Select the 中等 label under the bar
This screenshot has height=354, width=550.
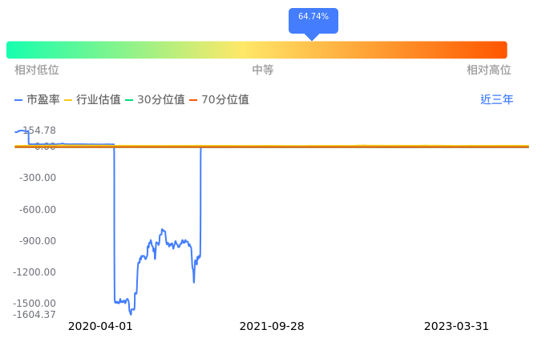(x=263, y=70)
